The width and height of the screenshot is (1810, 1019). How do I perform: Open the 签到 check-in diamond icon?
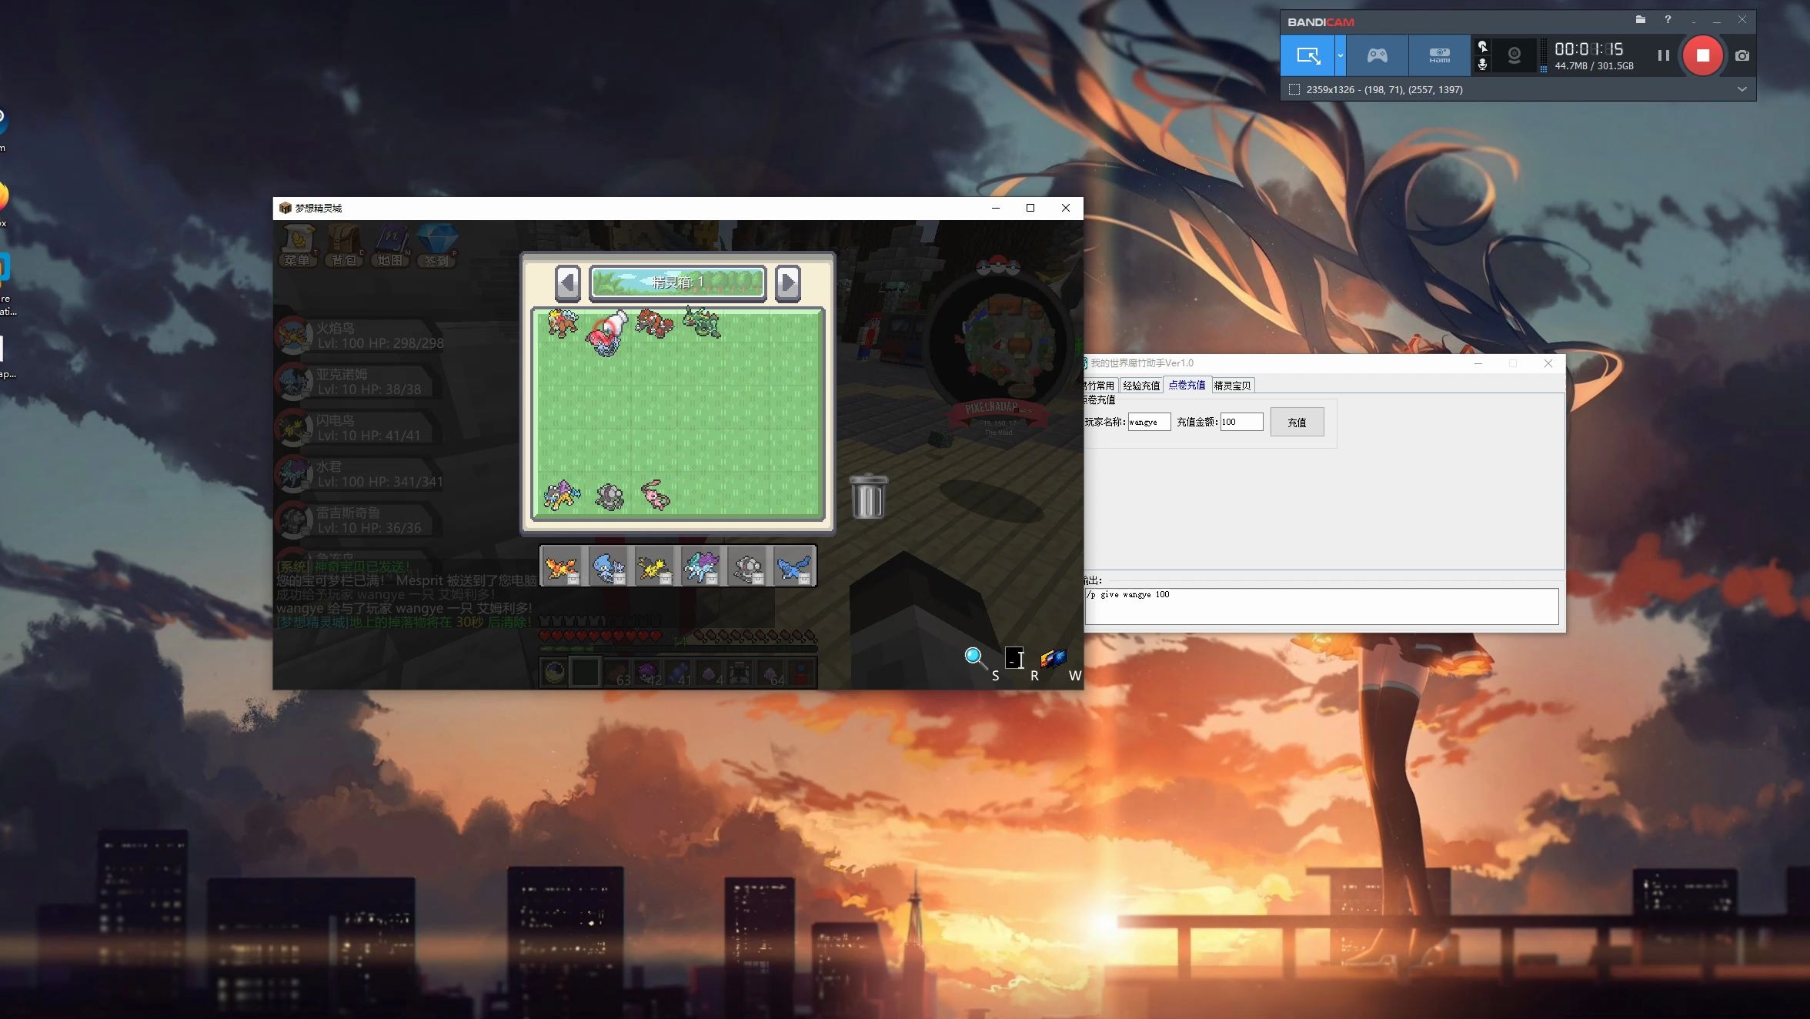click(x=436, y=246)
